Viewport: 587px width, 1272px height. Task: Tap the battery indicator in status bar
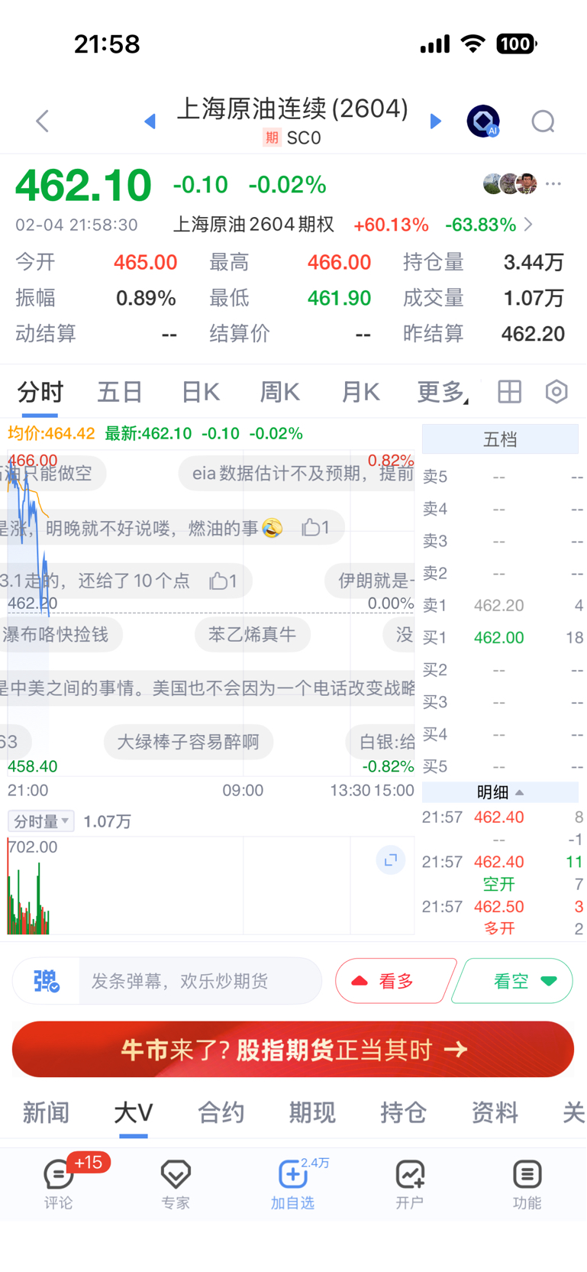[517, 44]
